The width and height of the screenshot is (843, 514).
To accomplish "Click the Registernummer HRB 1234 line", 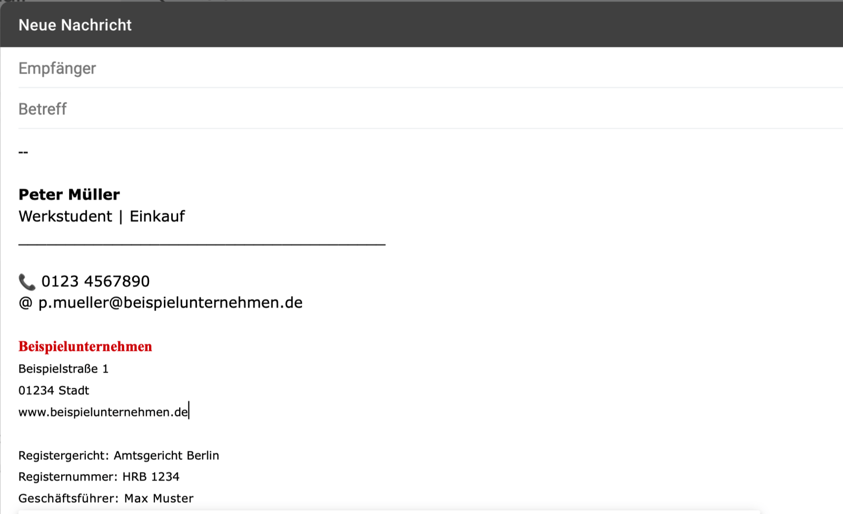I will click(x=99, y=477).
